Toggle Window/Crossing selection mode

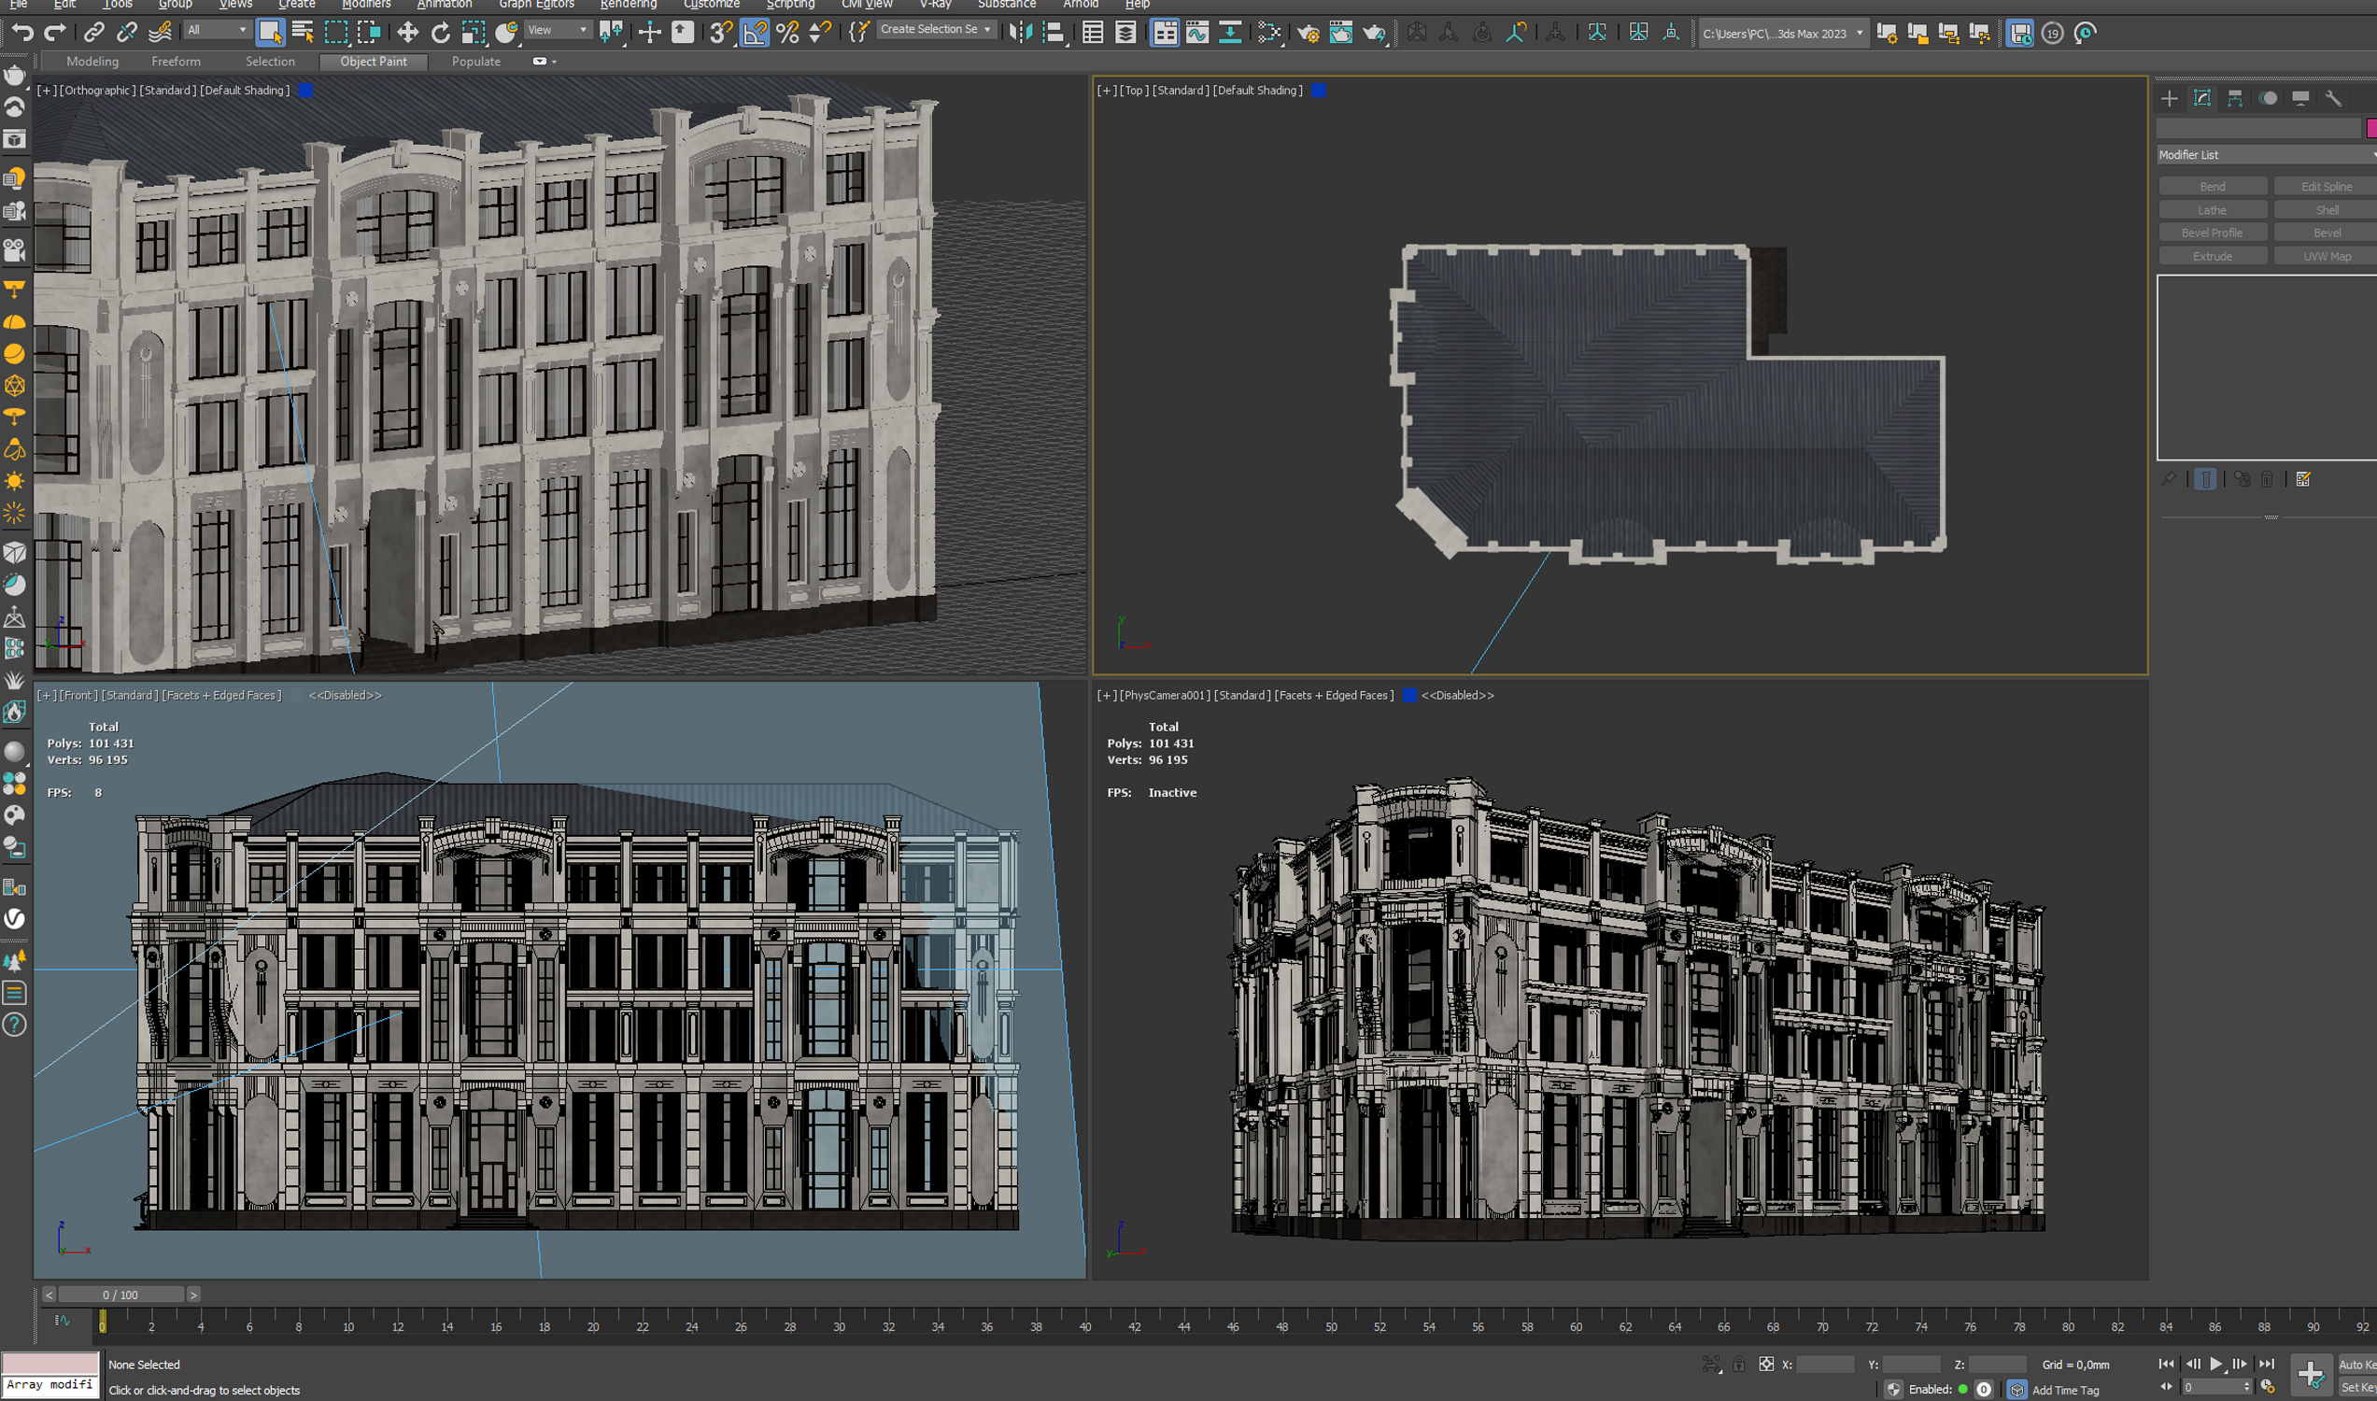(369, 33)
